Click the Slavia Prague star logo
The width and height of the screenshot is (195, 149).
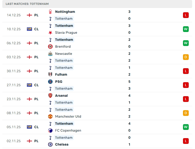(x=50, y=33)
